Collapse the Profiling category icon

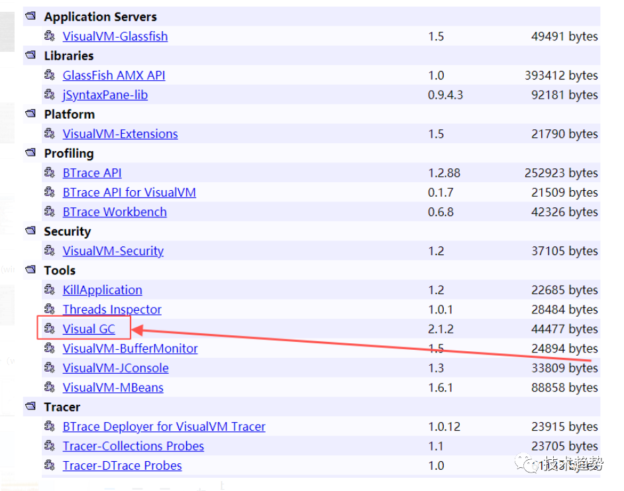[30, 153]
